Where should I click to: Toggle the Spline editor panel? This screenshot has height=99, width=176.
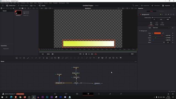[x=135, y=5]
